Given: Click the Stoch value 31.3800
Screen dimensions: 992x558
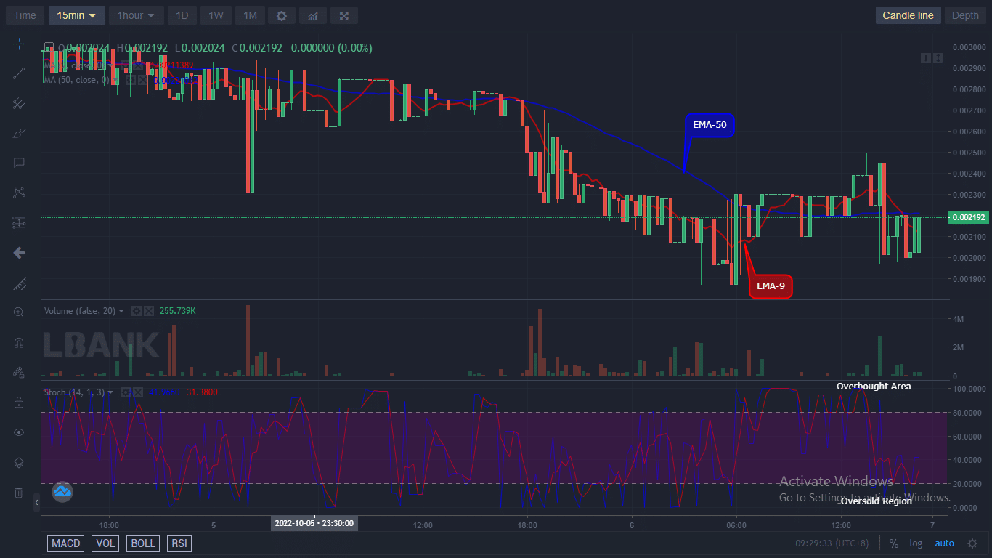Looking at the screenshot, I should click(x=202, y=392).
